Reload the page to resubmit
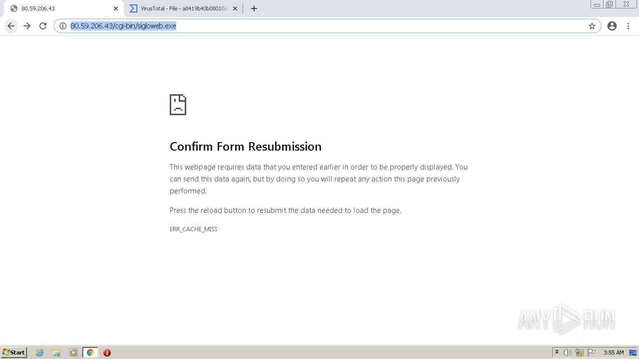Viewport: 639px width, 359px height. (x=43, y=26)
